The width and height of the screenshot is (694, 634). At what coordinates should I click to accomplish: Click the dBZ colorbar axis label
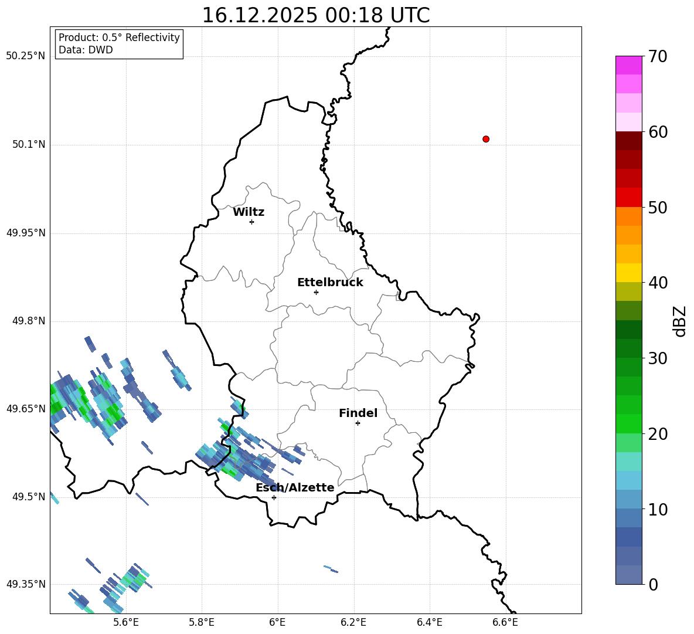tap(681, 321)
